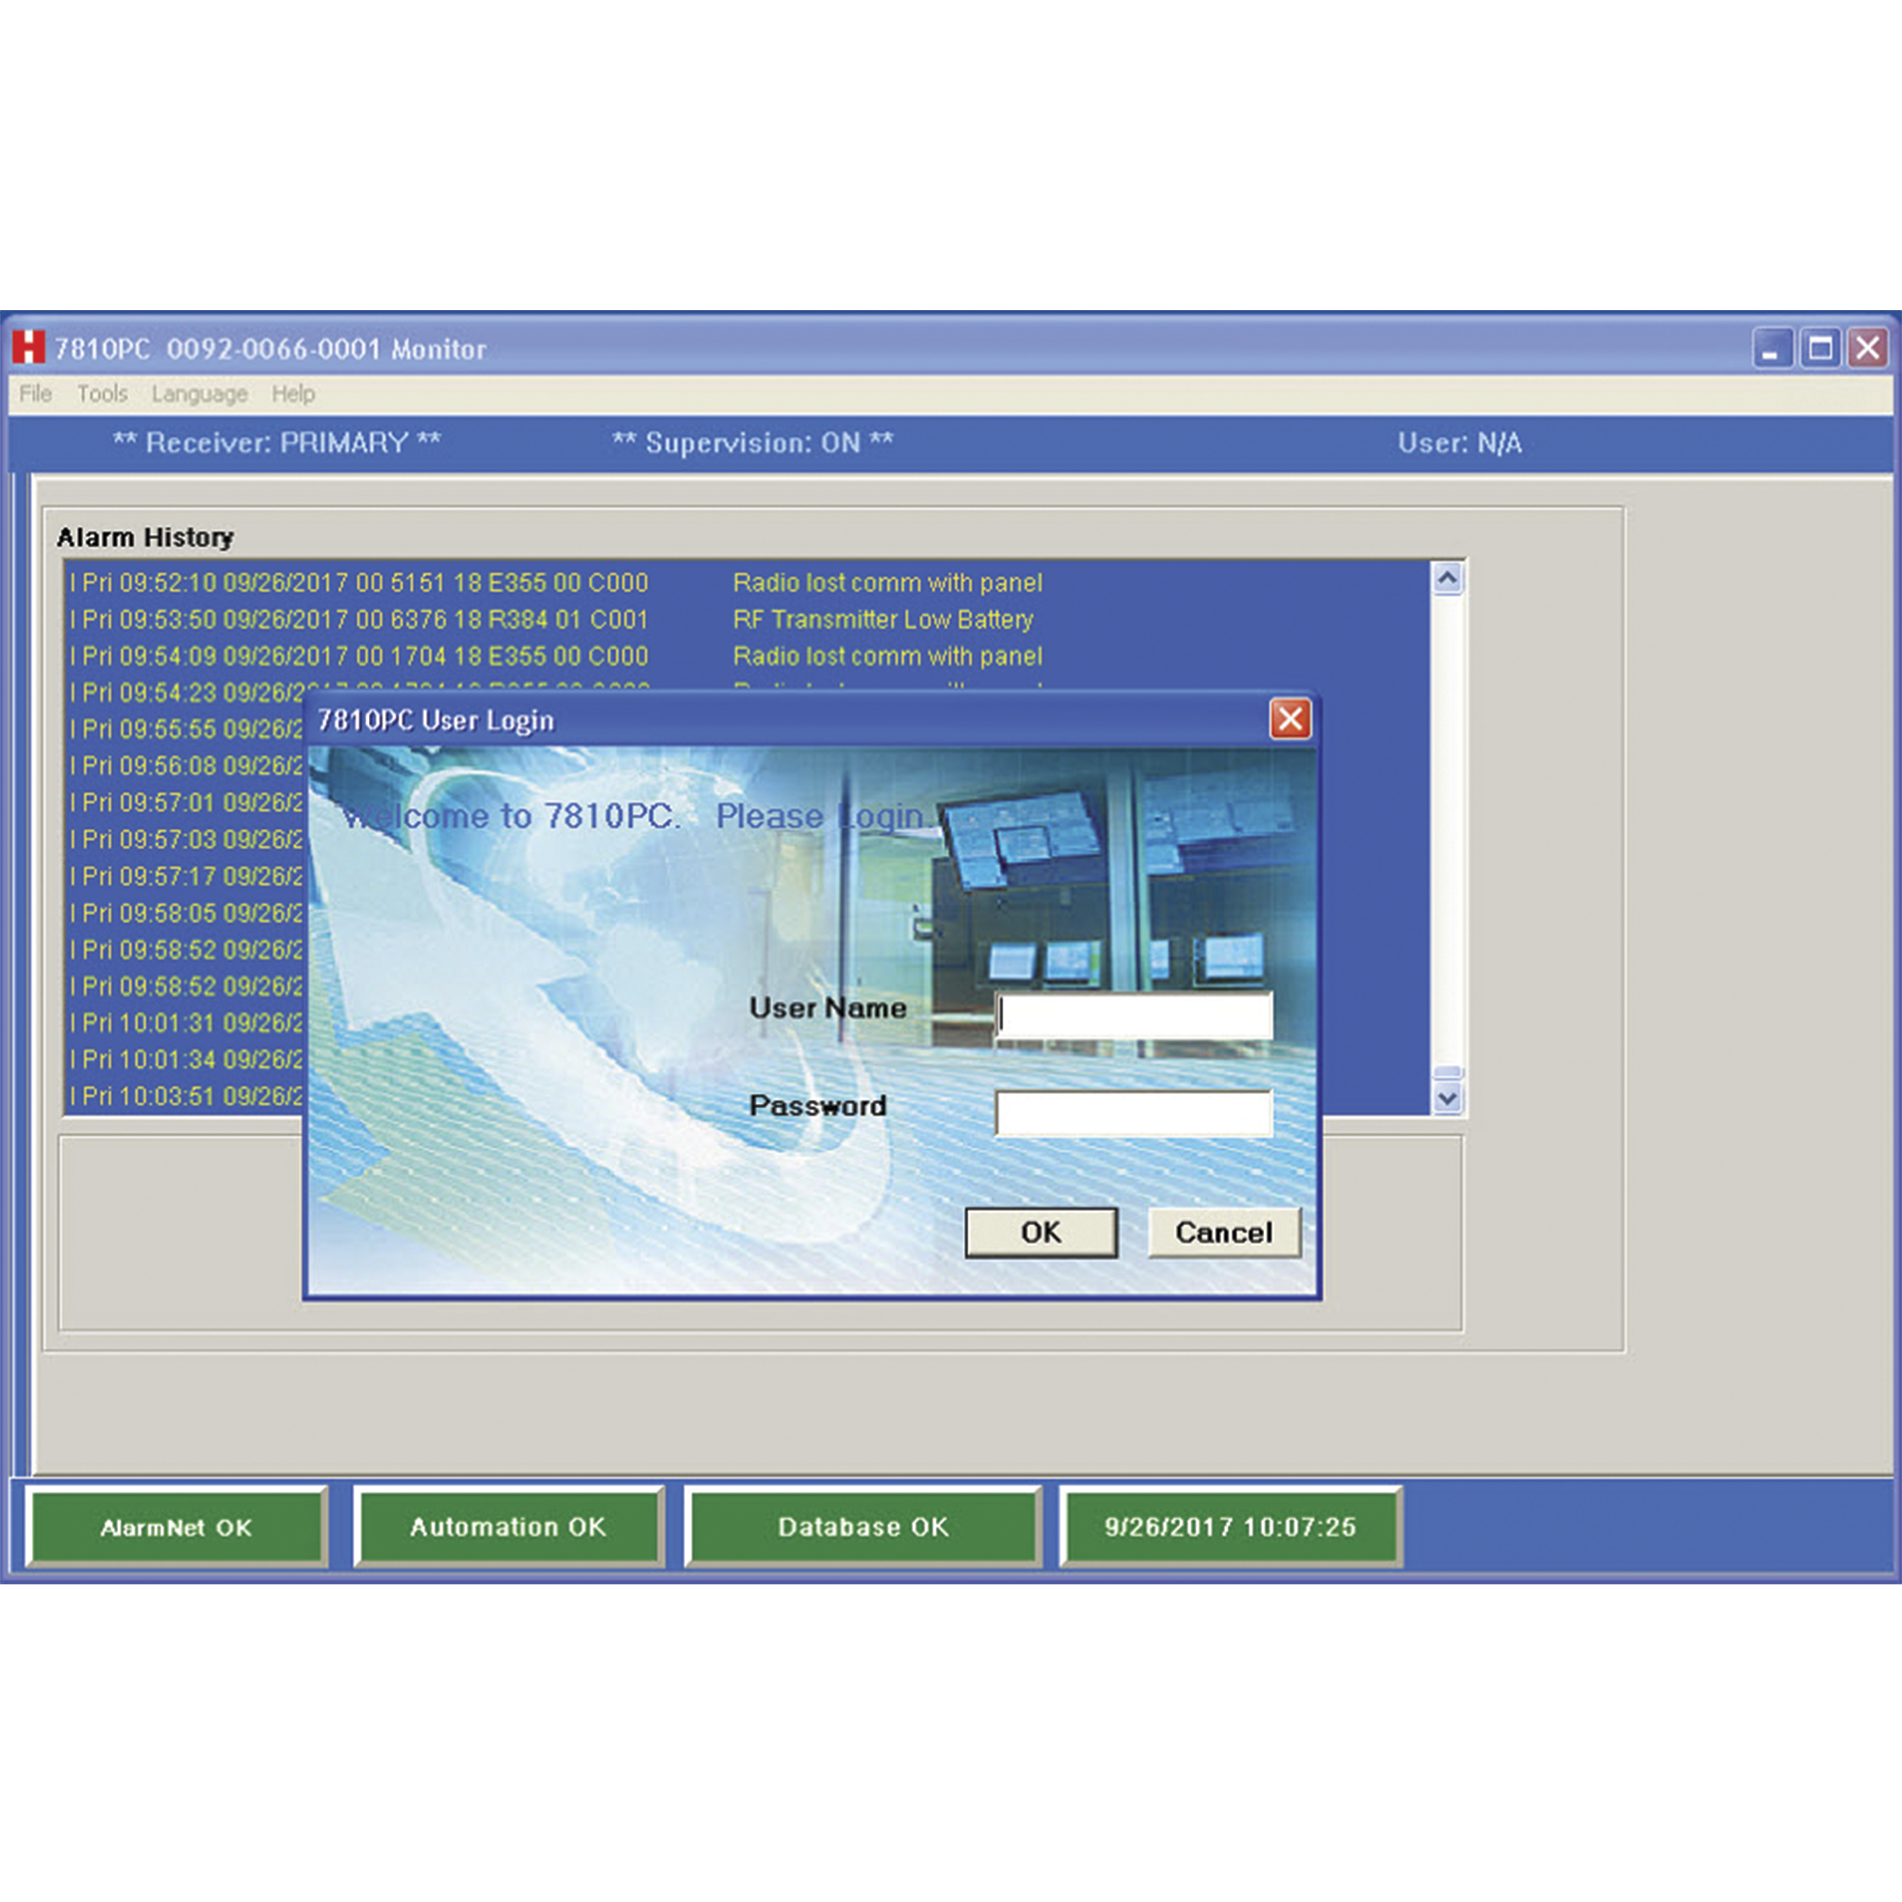Image resolution: width=1902 pixels, height=1902 pixels.
Task: Close the 7810PC User Login dialog via red X
Action: (1290, 720)
